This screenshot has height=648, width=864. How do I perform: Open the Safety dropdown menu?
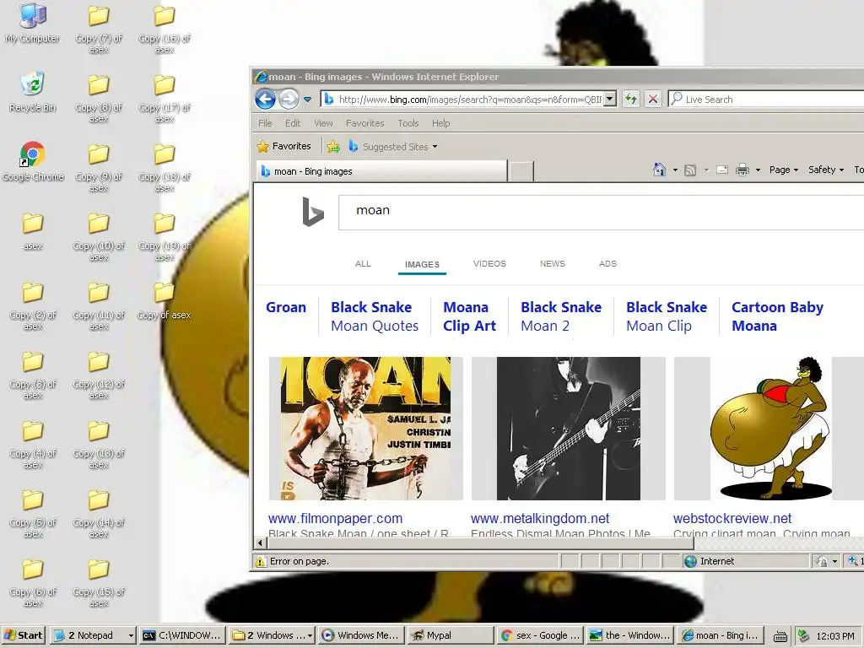point(825,170)
